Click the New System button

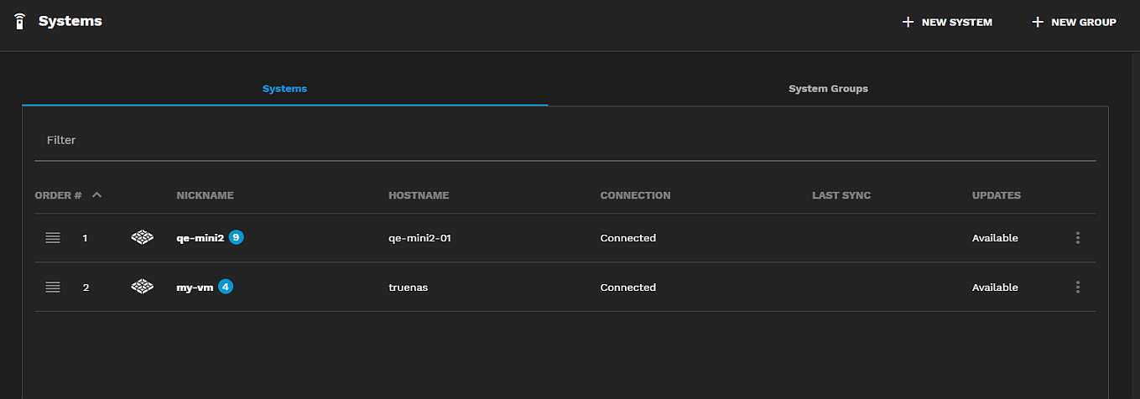(x=947, y=23)
